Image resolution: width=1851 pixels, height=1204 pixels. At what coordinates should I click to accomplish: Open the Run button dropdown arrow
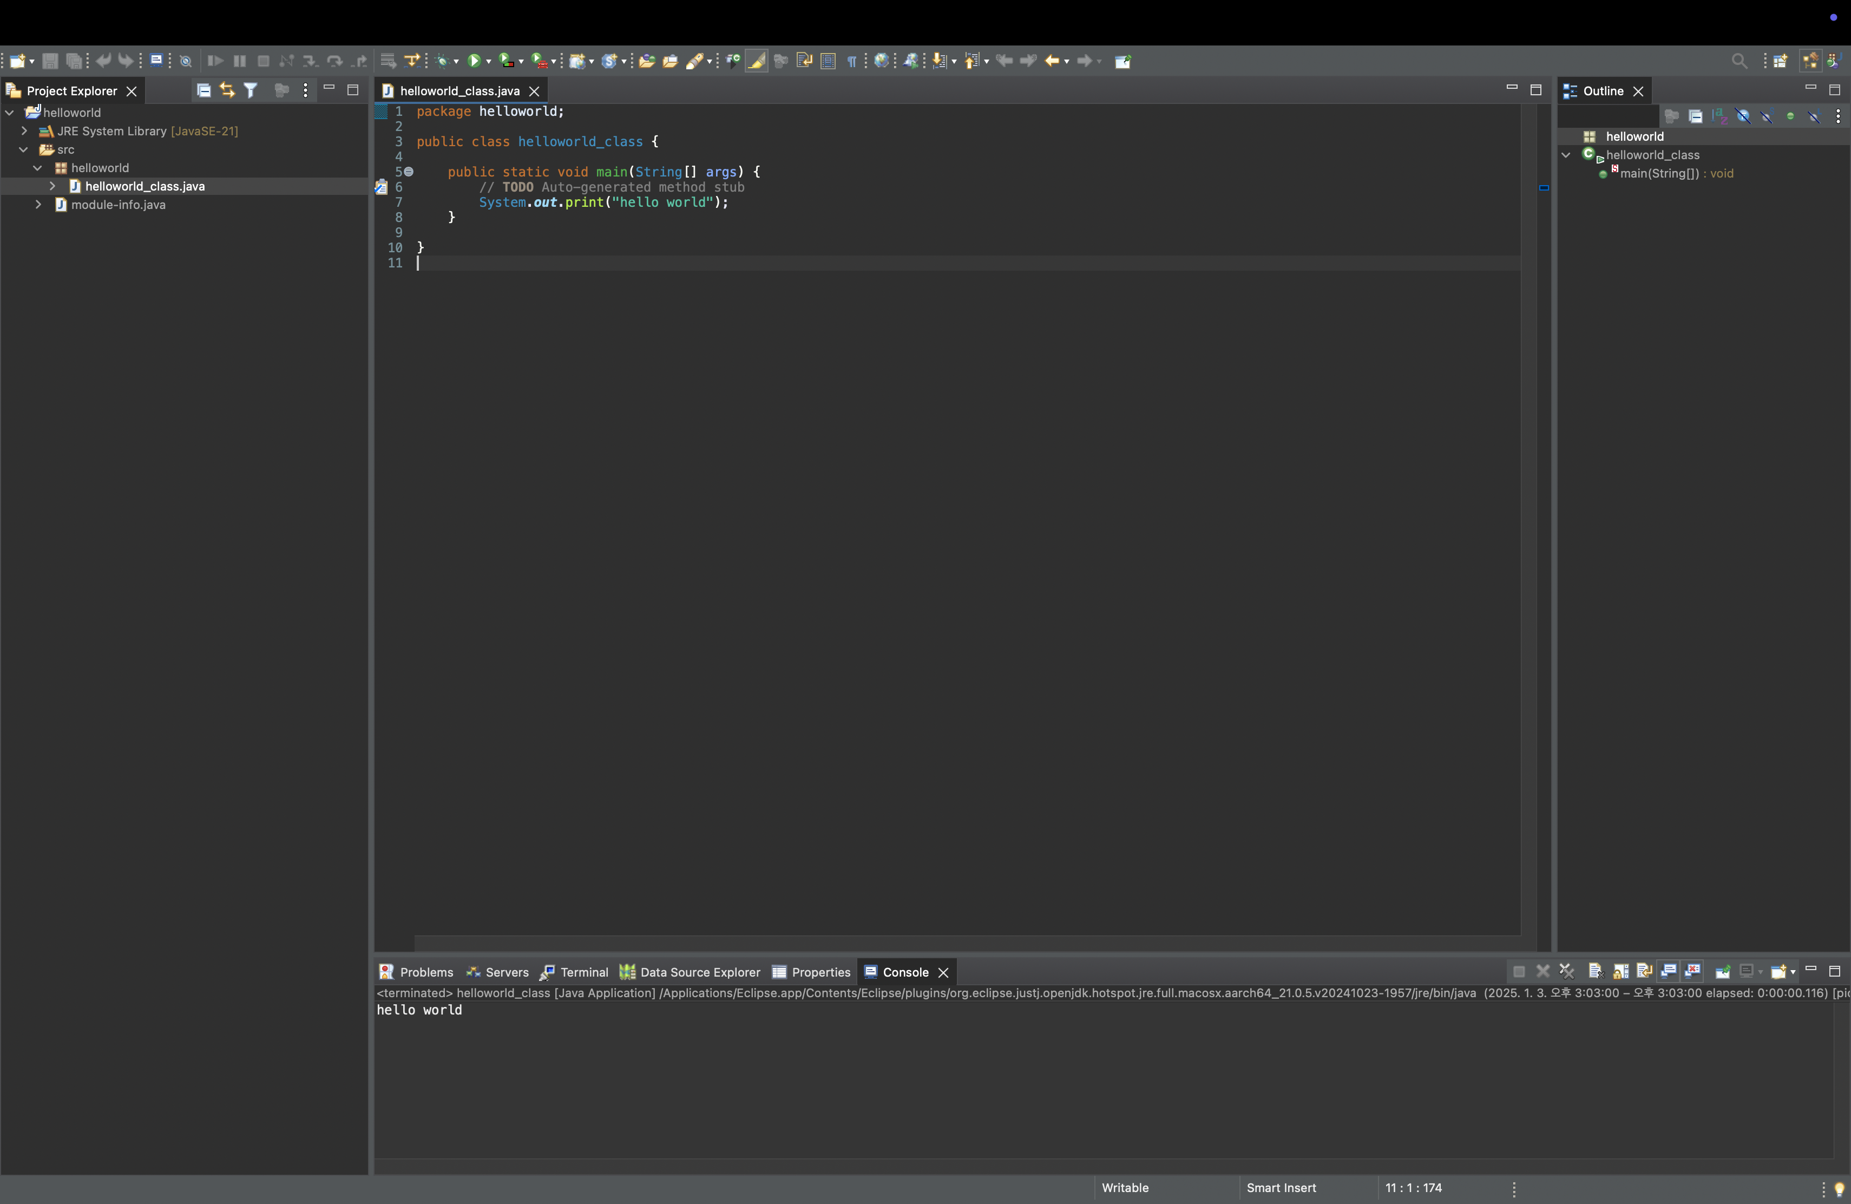click(x=488, y=61)
